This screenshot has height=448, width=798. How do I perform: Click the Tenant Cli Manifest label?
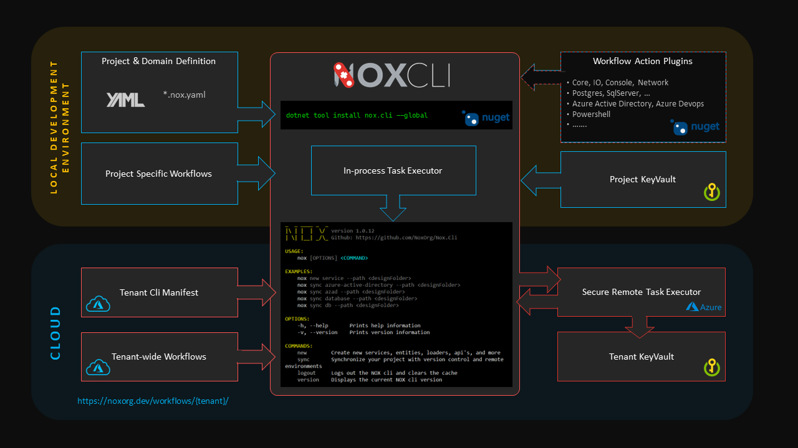pos(159,292)
